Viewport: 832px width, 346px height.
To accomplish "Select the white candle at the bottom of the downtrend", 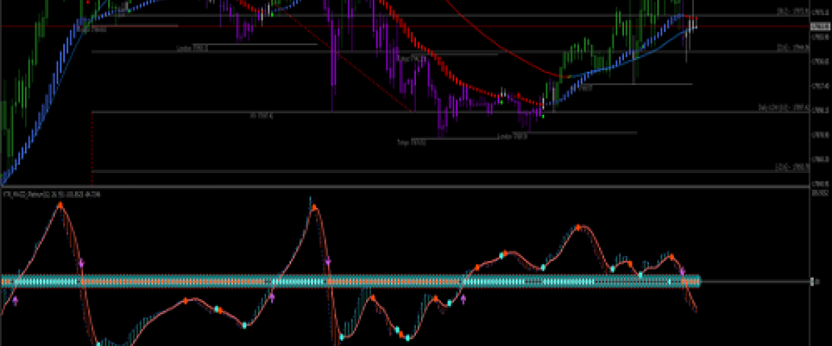I will coord(542,104).
